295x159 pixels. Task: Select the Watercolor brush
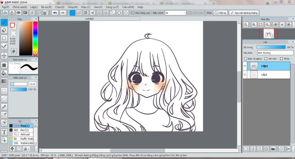tap(21, 143)
